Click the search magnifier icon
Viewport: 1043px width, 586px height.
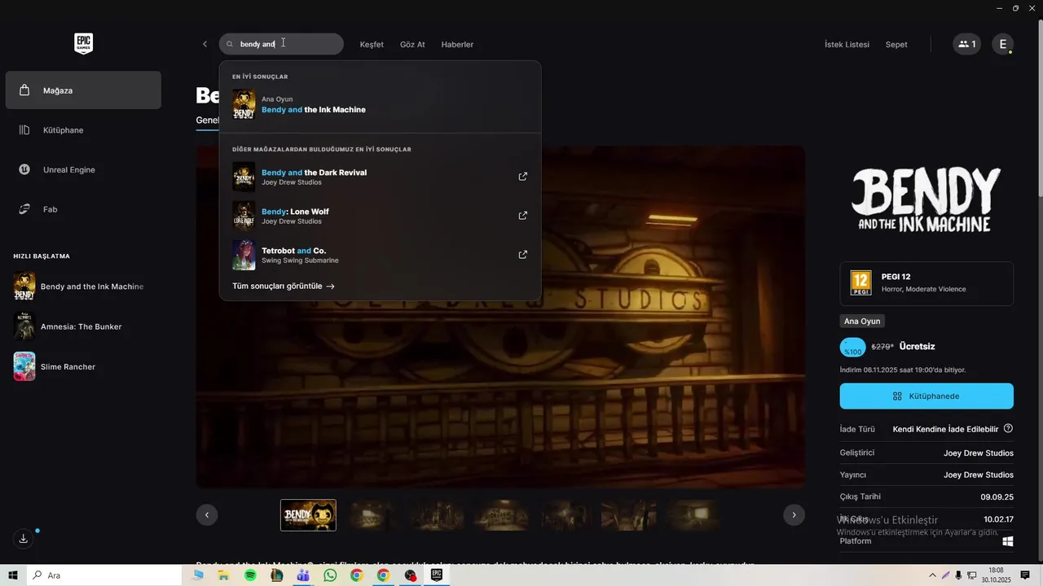[x=230, y=44]
